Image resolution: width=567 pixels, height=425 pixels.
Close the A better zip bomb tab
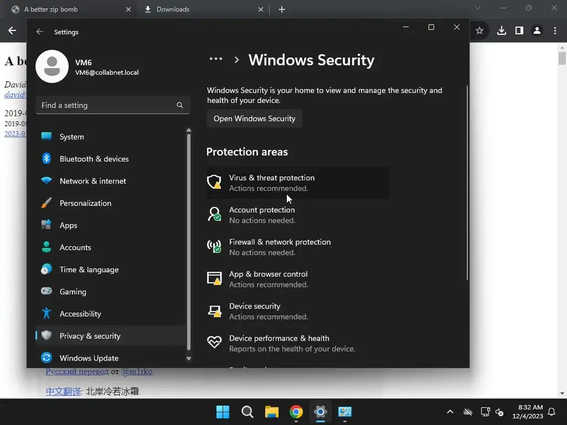pos(128,9)
